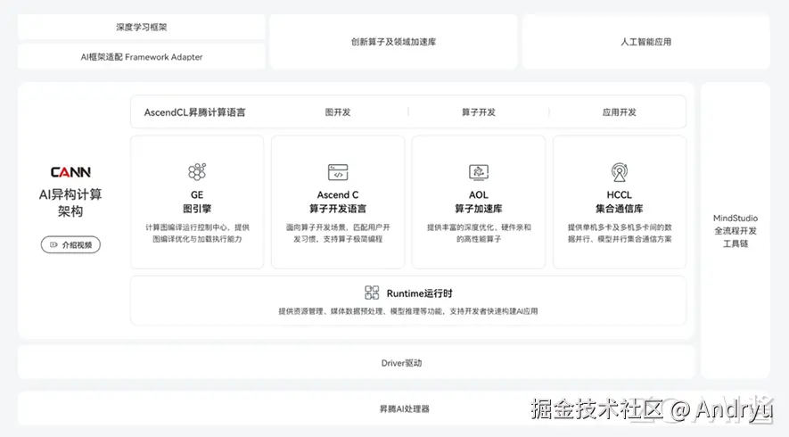Image resolution: width=789 pixels, height=437 pixels.
Task: Click the GE graph engine honeycomb icon
Action: (x=197, y=171)
